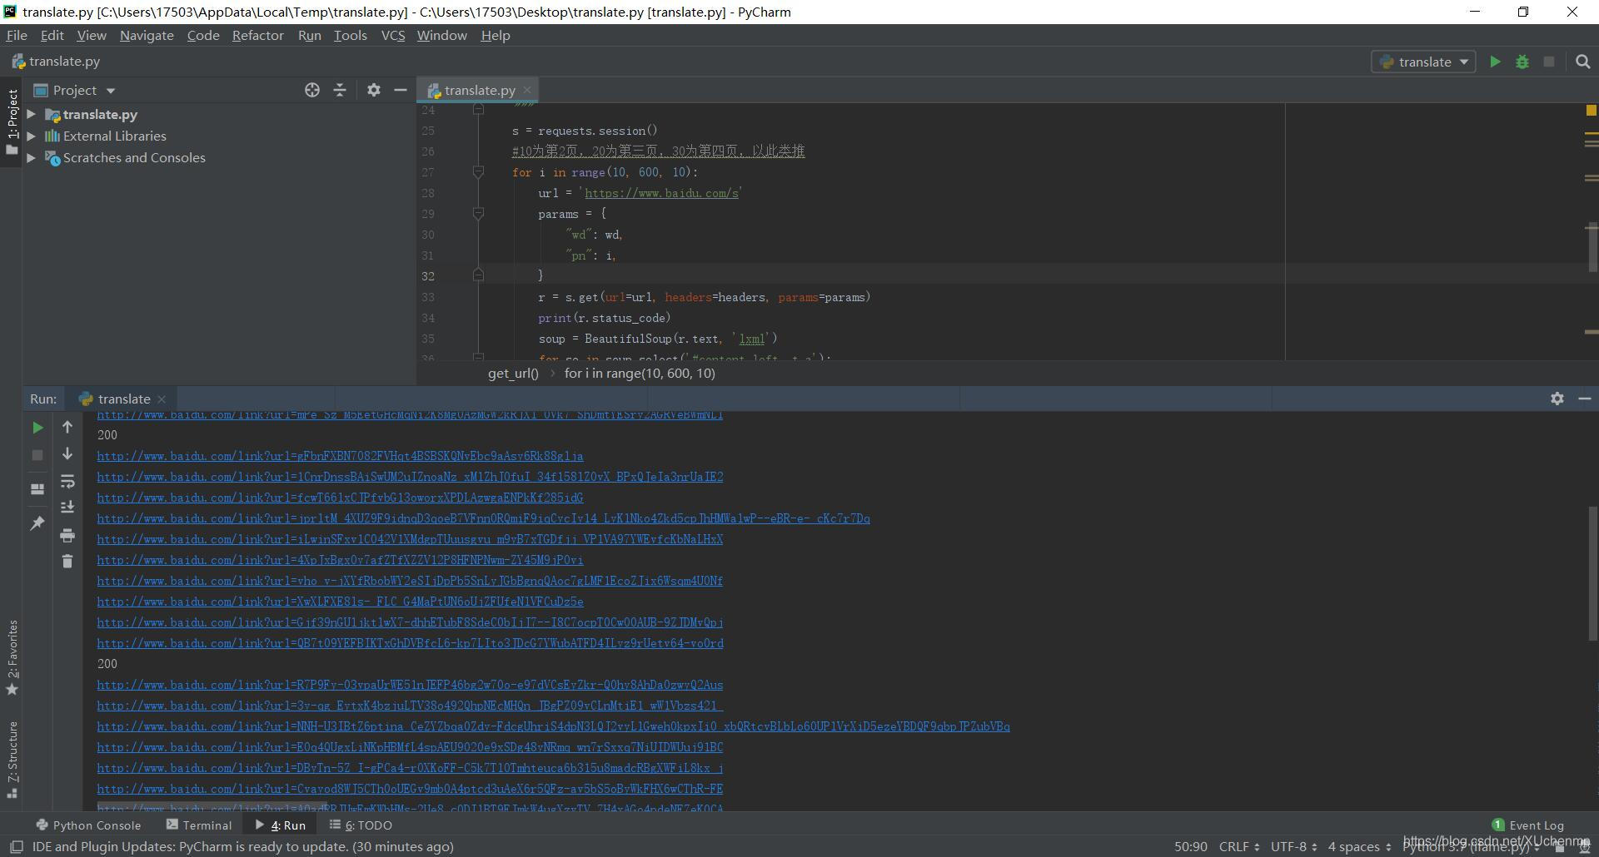Click the locate file target icon in the Project panel
The image size is (1599, 857).
click(x=312, y=90)
